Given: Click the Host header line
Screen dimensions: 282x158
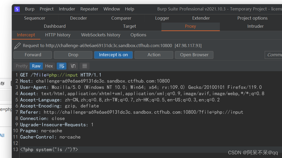Looking at the screenshot, I should pos(95,81).
